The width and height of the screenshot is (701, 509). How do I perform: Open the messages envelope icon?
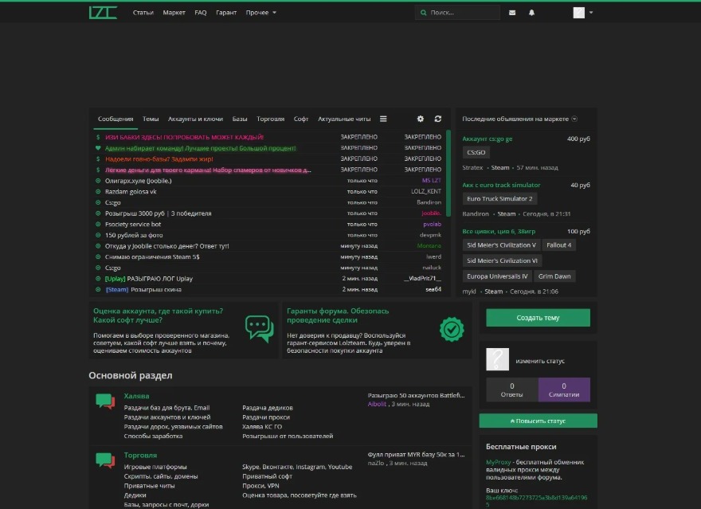tap(512, 13)
